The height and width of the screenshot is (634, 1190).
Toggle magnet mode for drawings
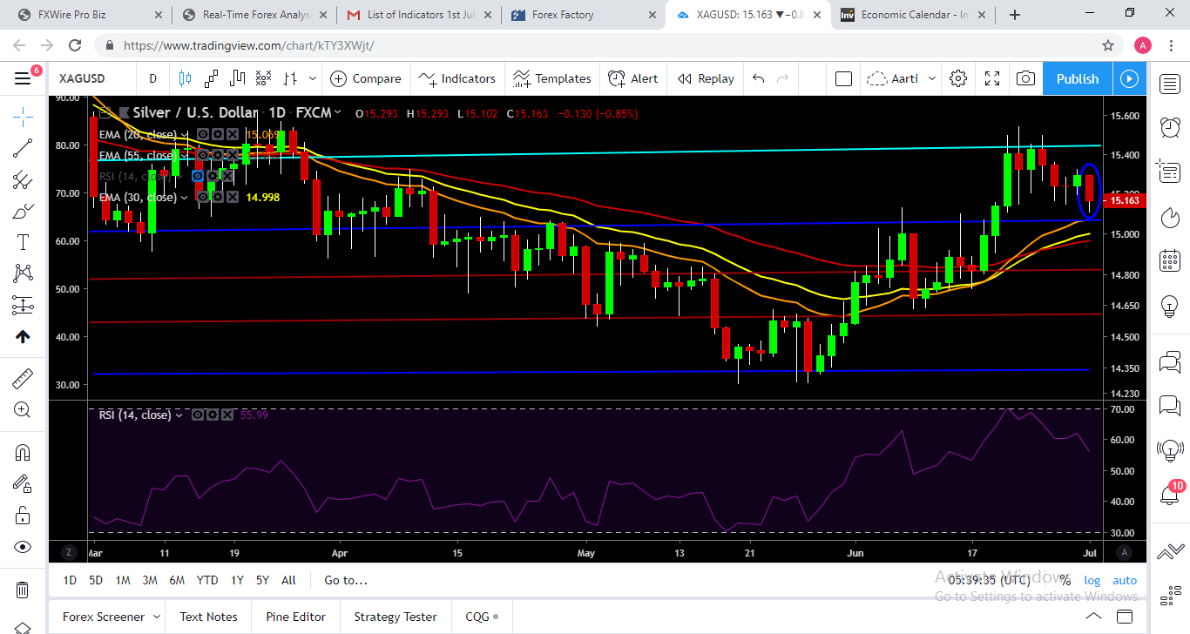click(x=23, y=452)
